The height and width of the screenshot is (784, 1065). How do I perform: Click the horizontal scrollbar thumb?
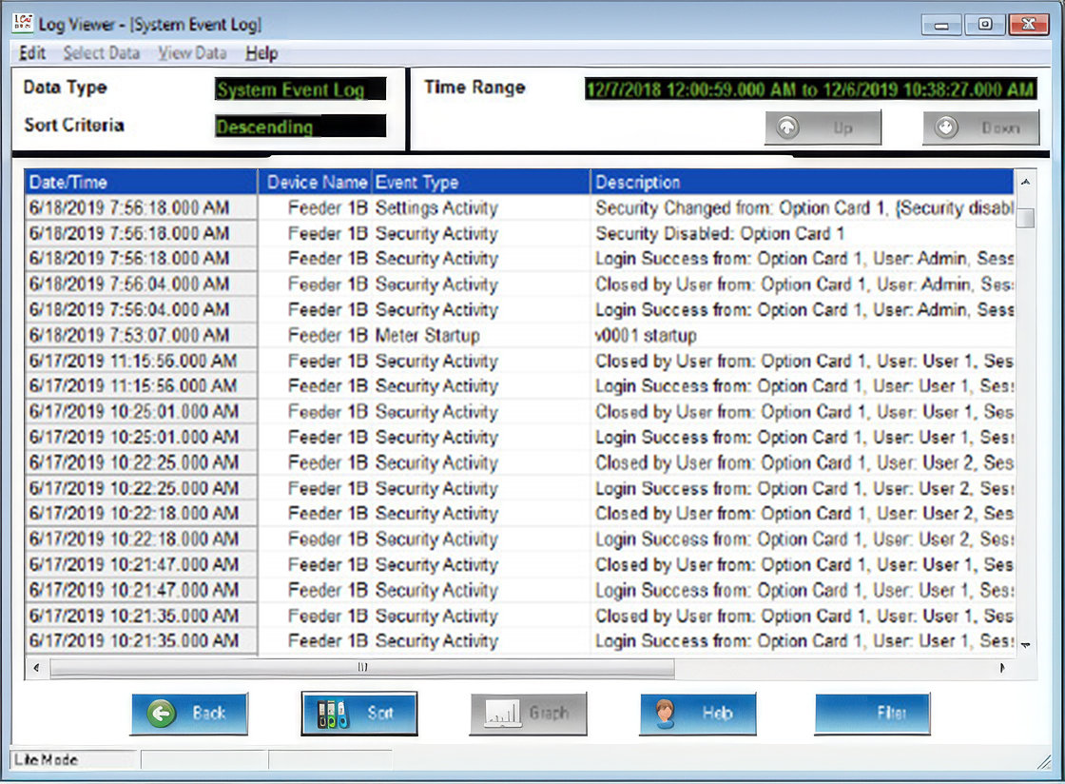(x=362, y=668)
